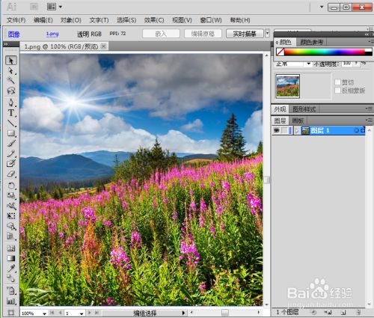This screenshot has height=318, width=374.
Task: Select the Shape Builder tool
Action: point(11,226)
